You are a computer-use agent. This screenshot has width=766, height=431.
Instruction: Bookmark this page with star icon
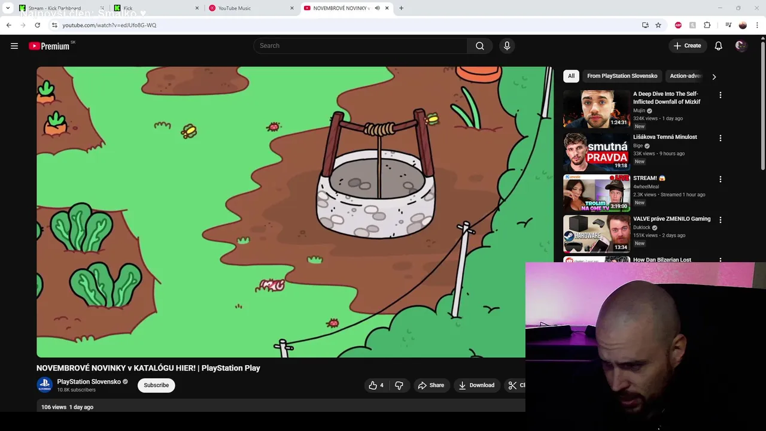658,25
